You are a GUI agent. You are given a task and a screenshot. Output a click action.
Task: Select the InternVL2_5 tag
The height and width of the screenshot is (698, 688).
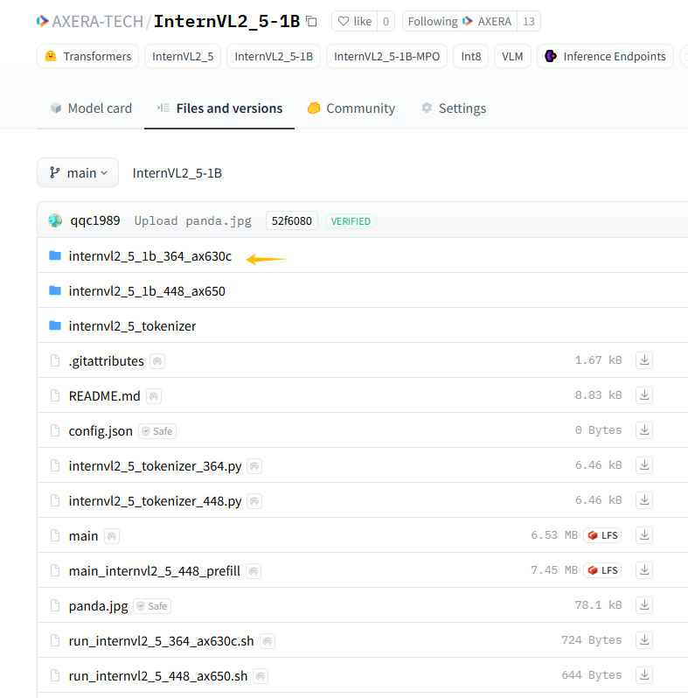click(x=183, y=57)
